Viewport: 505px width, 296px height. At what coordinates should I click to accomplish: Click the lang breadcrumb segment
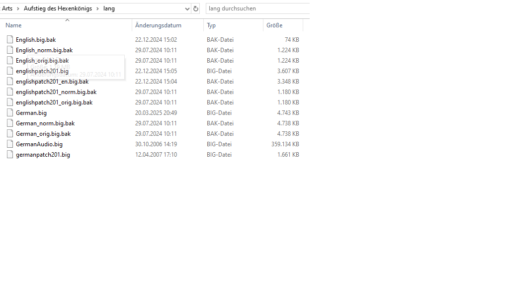109,8
